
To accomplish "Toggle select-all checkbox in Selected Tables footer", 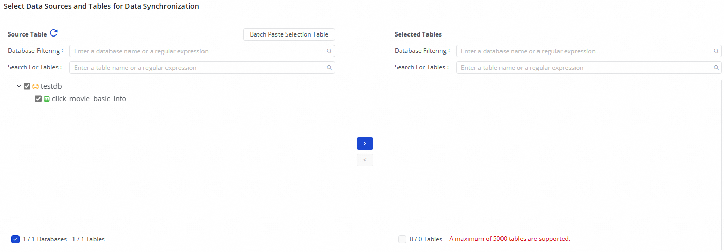I will [x=402, y=239].
